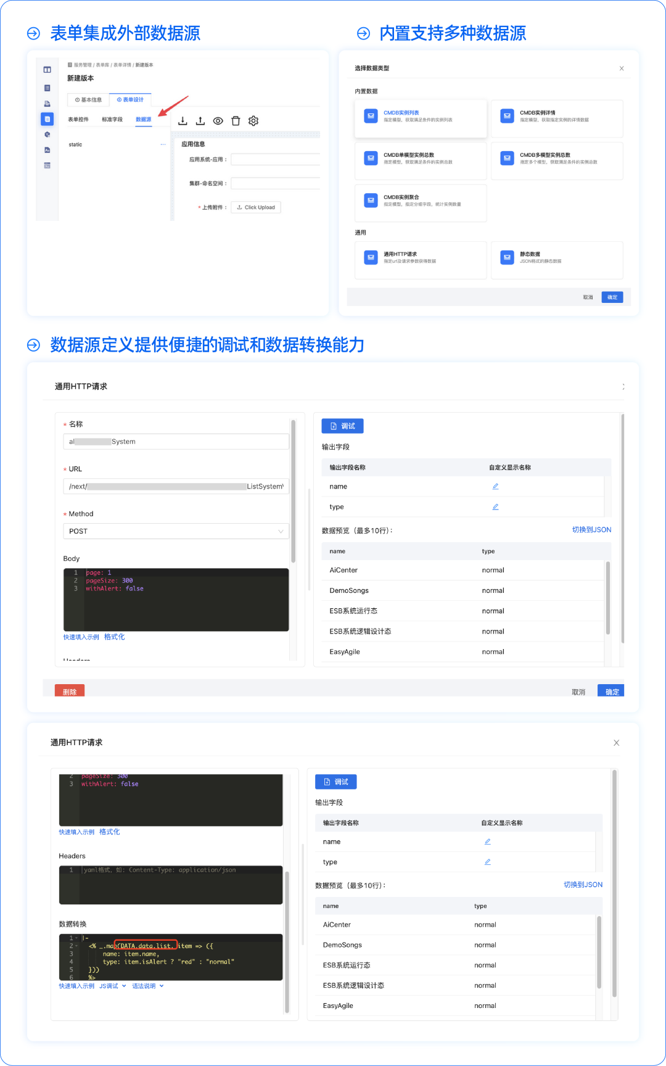
Task: Preview the form with the eye icon
Action: point(218,121)
